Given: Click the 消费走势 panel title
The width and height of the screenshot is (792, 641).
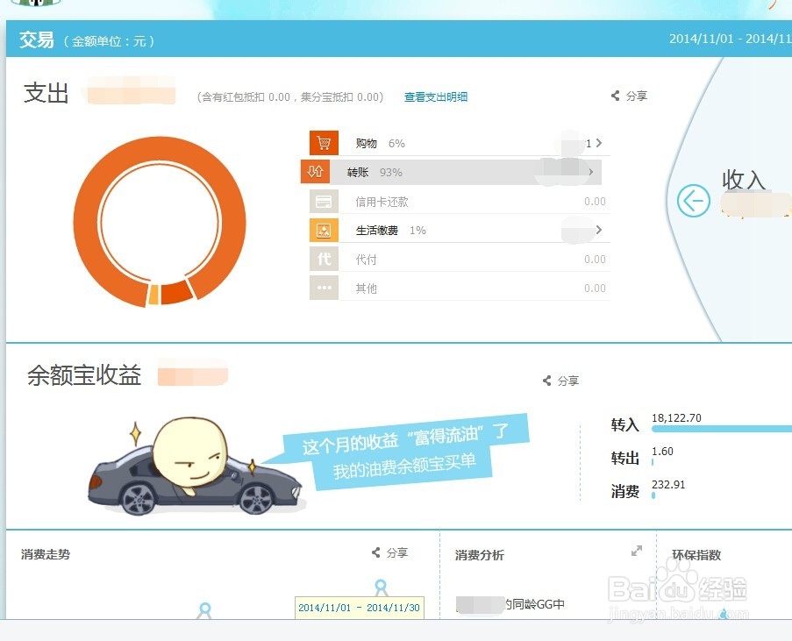Looking at the screenshot, I should (46, 554).
